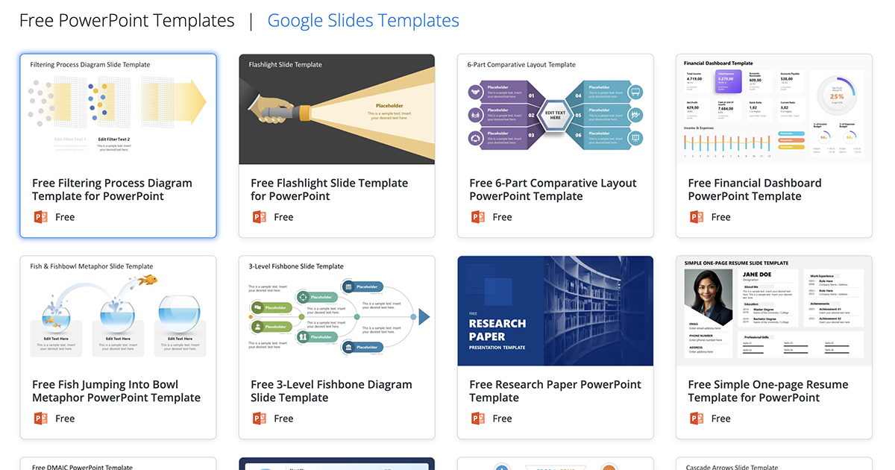Click the PowerPoint icon under Simple One-page Resume

(x=696, y=418)
